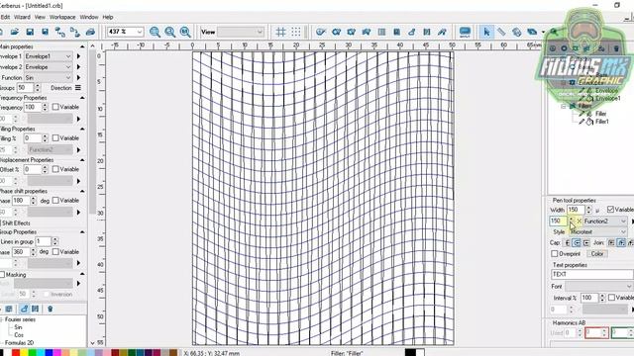This screenshot has width=634, height=356.
Task: Pick the red swatch in color palette
Action: (x=16, y=353)
